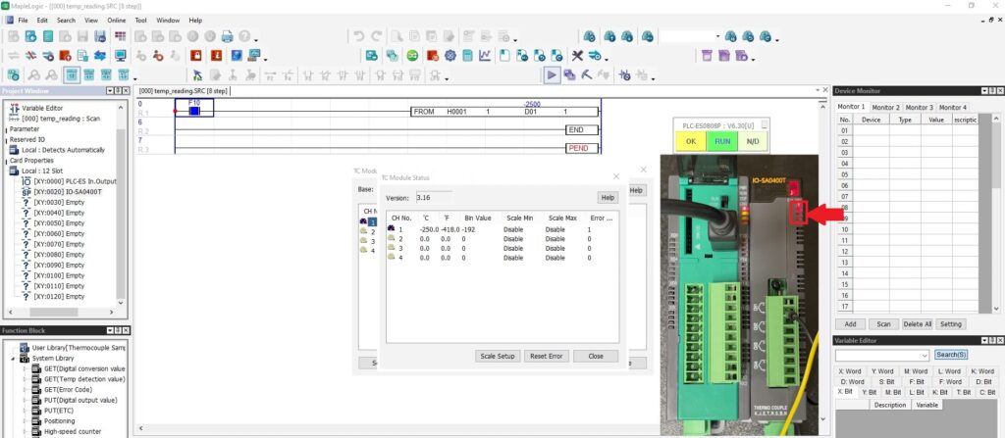Click the red padlock icon in second toolbar
The height and width of the screenshot is (438, 1005).
pos(195,56)
